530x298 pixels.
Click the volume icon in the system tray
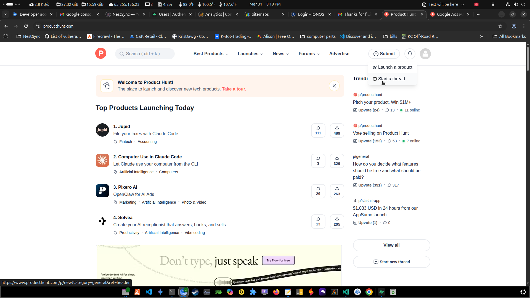coord(515,4)
